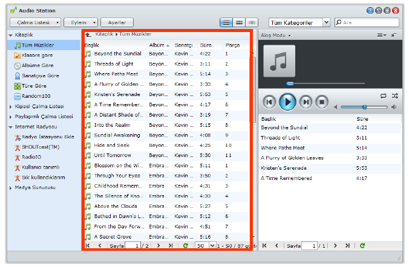Expand the Tüm Kategoriler combo box
The width and height of the screenshot is (409, 267).
(326, 22)
